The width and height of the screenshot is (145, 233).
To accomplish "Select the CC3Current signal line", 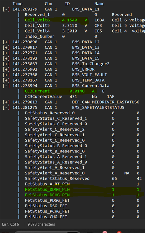I will [61, 91].
